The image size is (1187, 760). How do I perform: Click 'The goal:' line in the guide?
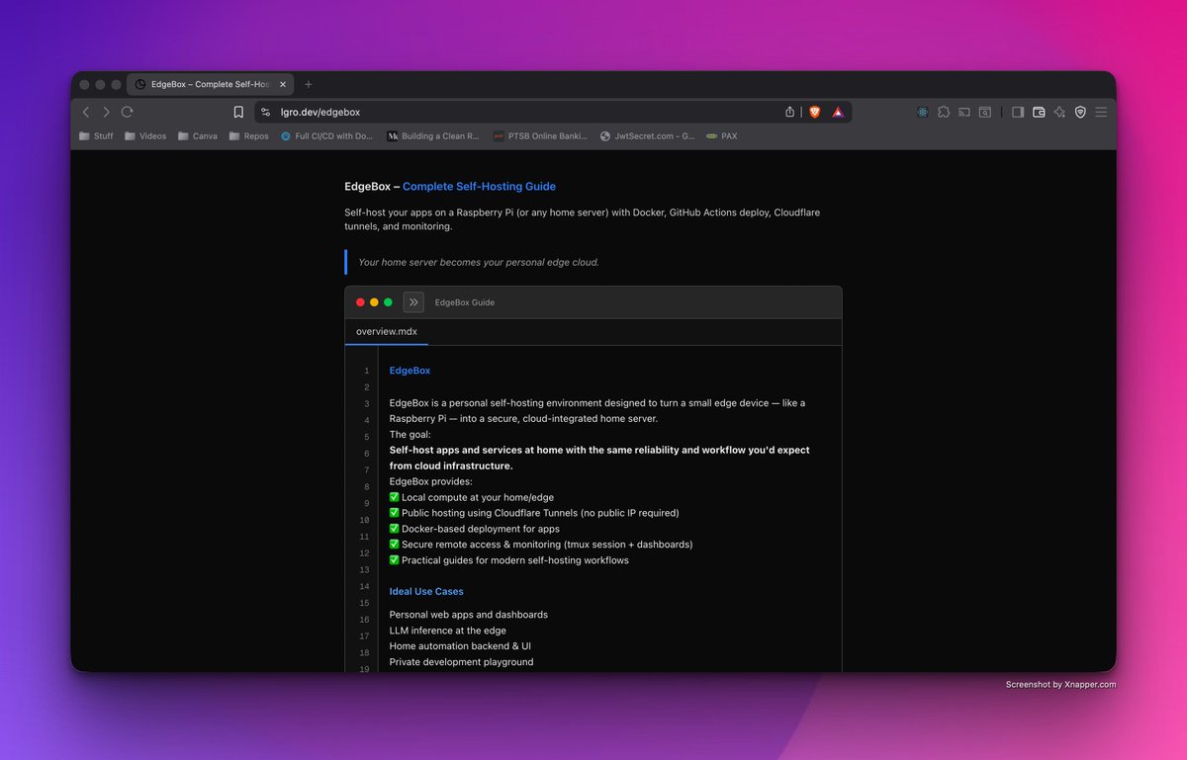[411, 435]
